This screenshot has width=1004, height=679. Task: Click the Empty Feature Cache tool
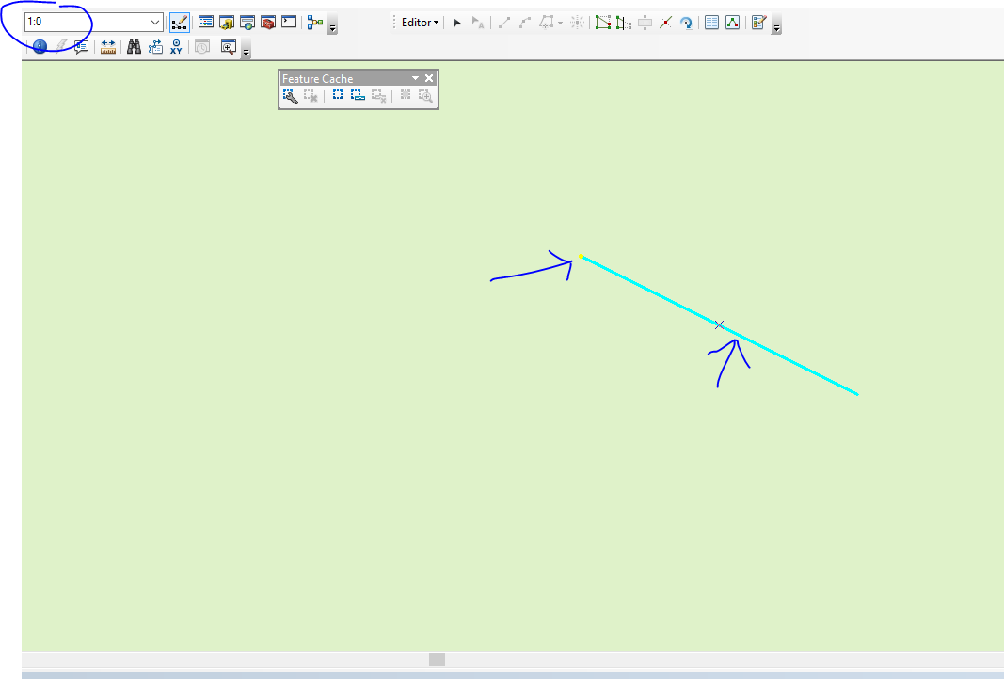tap(311, 96)
